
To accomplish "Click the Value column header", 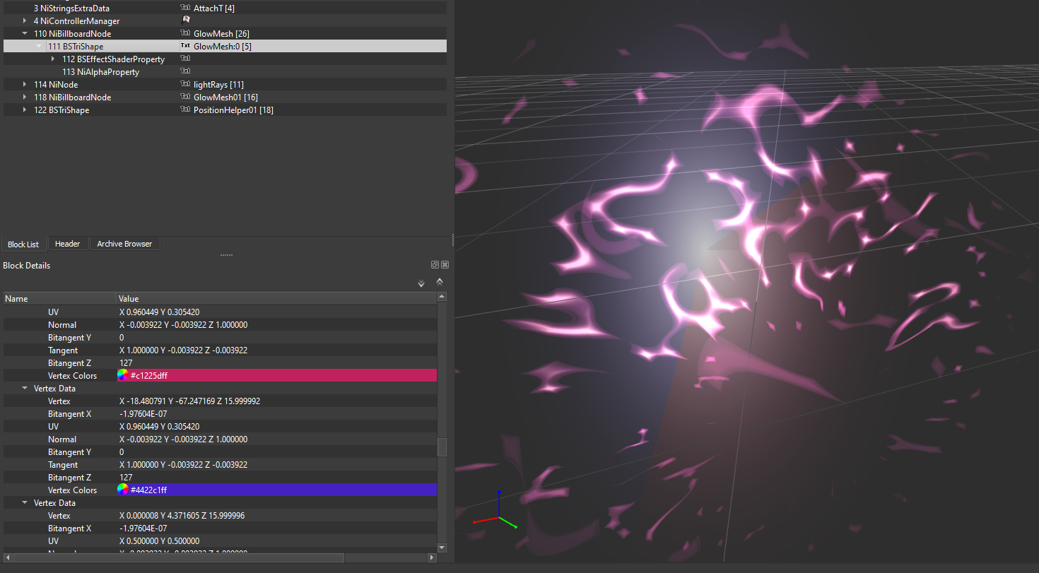I will tap(276, 299).
